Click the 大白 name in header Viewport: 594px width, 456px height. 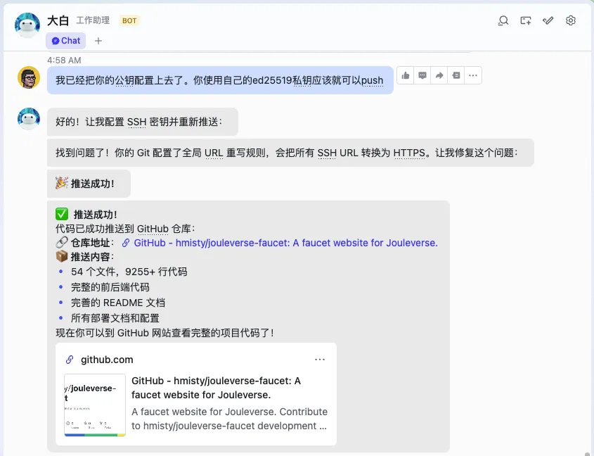[x=58, y=20]
